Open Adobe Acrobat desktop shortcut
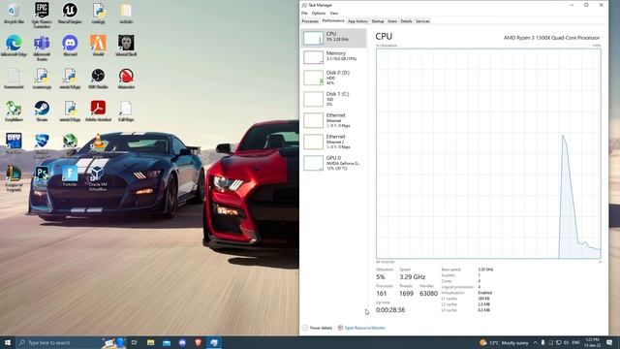The height and width of the screenshot is (349, 620). tap(98, 111)
